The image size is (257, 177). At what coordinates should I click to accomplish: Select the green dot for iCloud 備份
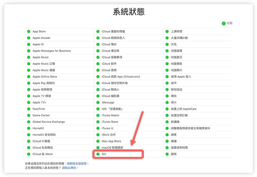[98, 44]
